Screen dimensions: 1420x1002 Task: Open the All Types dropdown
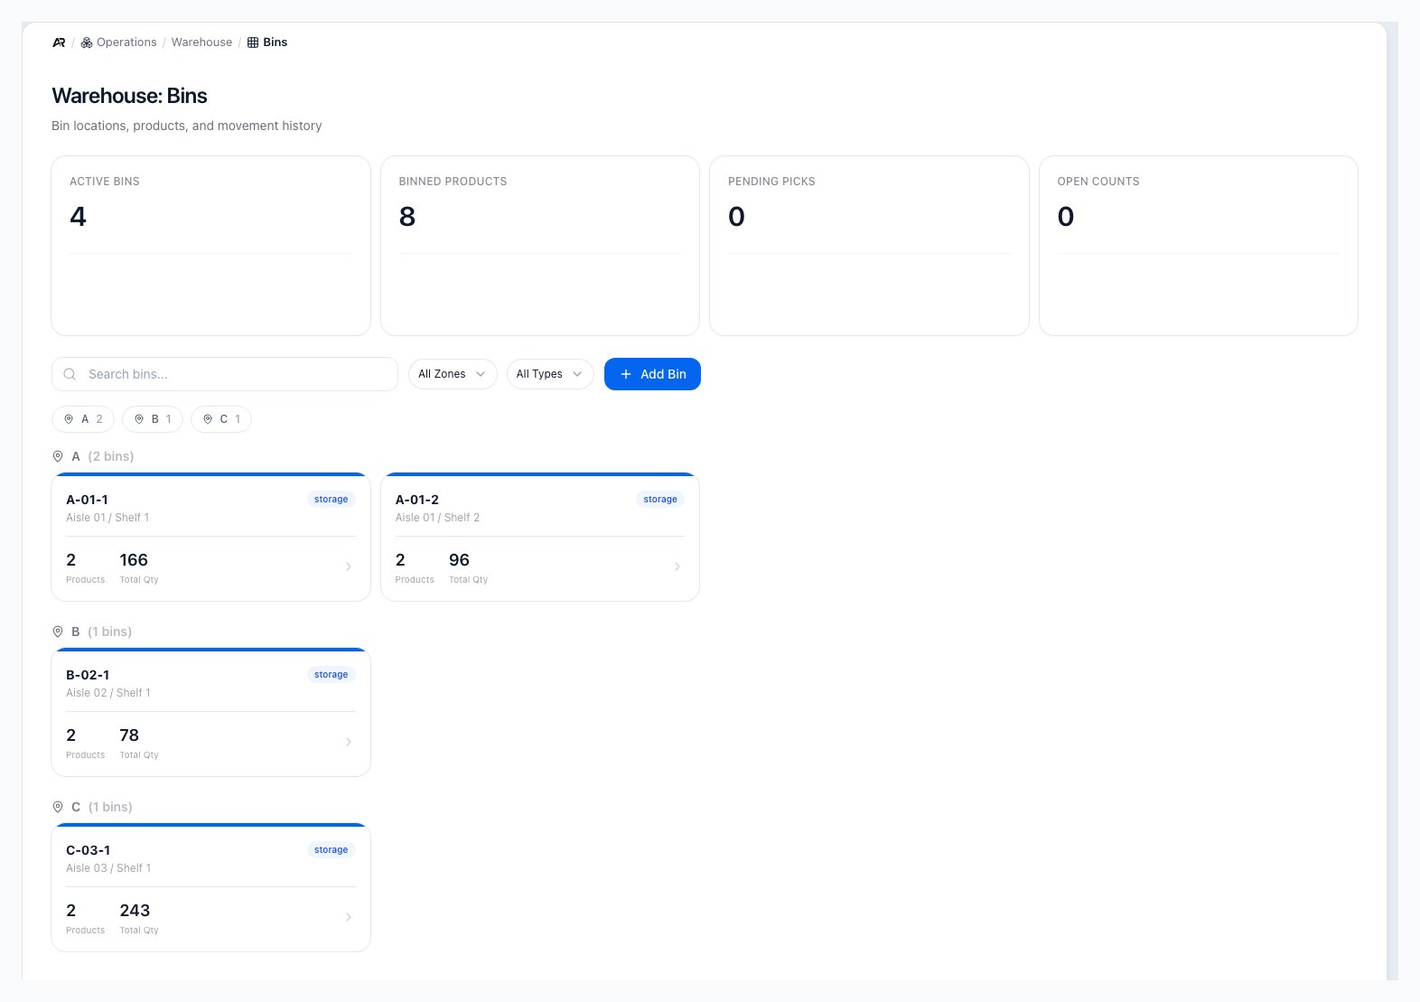(x=550, y=374)
